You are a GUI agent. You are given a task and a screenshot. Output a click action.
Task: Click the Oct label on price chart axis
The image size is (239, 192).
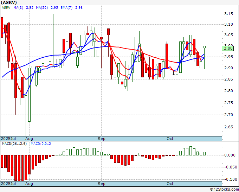click(170, 139)
